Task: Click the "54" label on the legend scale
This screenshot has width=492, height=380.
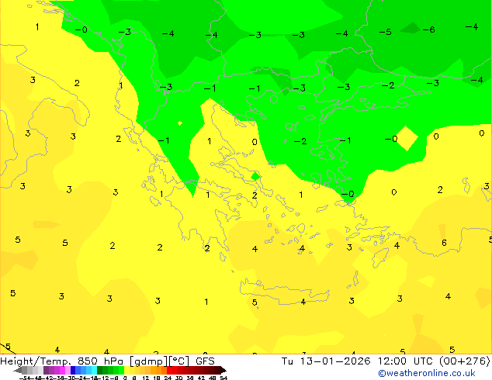Action: click(223, 378)
